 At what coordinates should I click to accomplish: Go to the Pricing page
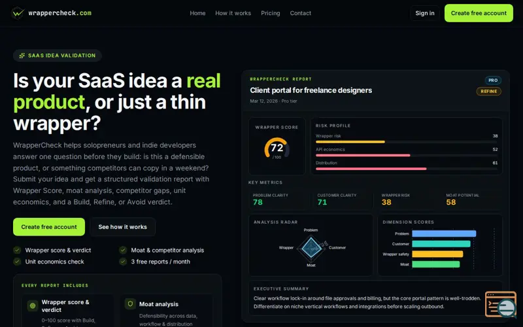coord(270,13)
